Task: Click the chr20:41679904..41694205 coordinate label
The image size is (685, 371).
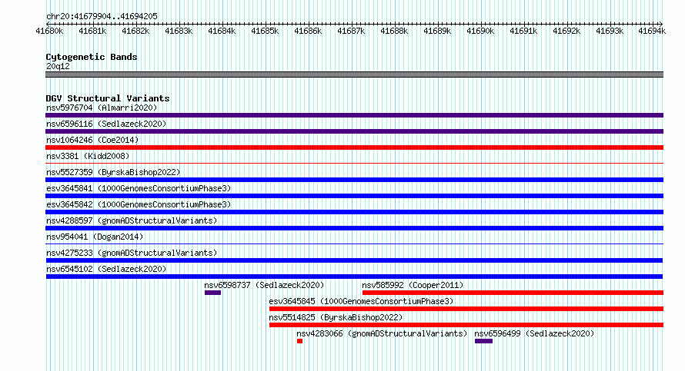Action: (x=102, y=16)
